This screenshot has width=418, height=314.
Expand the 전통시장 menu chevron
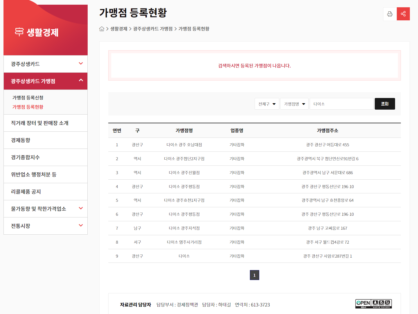81,225
